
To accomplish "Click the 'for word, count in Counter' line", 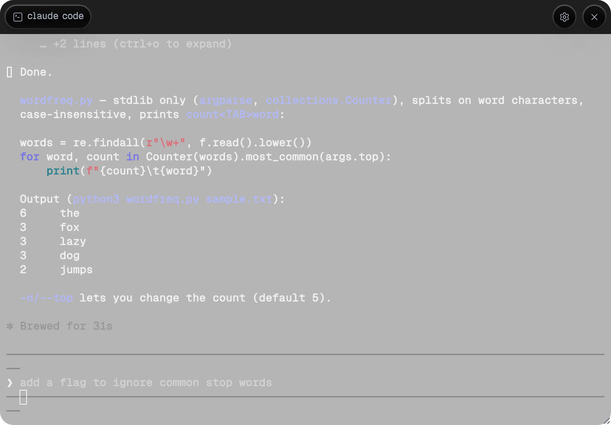I will click(x=205, y=157).
